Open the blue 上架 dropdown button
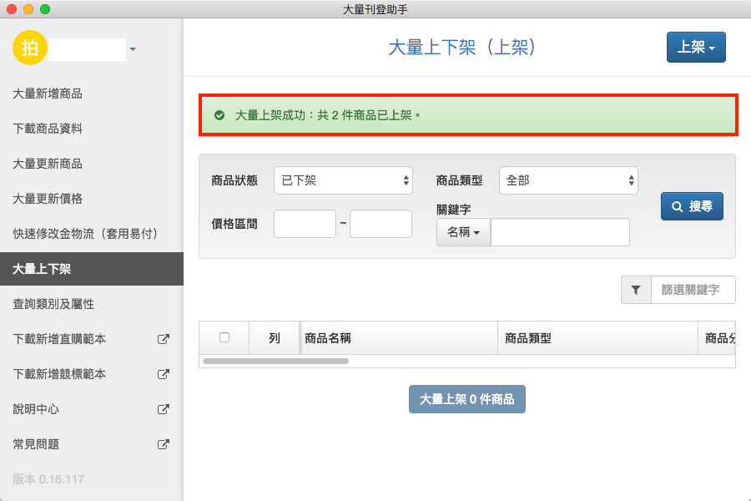Screen dimensions: 751x501 (696, 48)
